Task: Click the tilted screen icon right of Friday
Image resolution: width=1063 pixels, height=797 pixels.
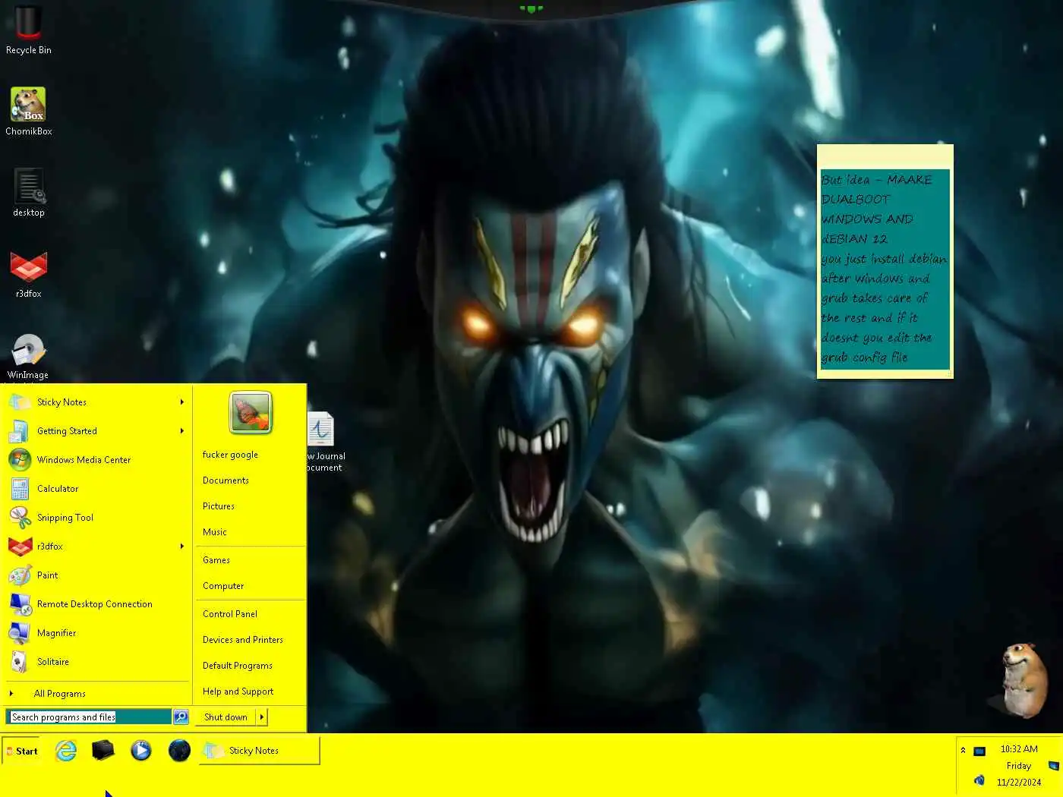Action: point(1053,766)
